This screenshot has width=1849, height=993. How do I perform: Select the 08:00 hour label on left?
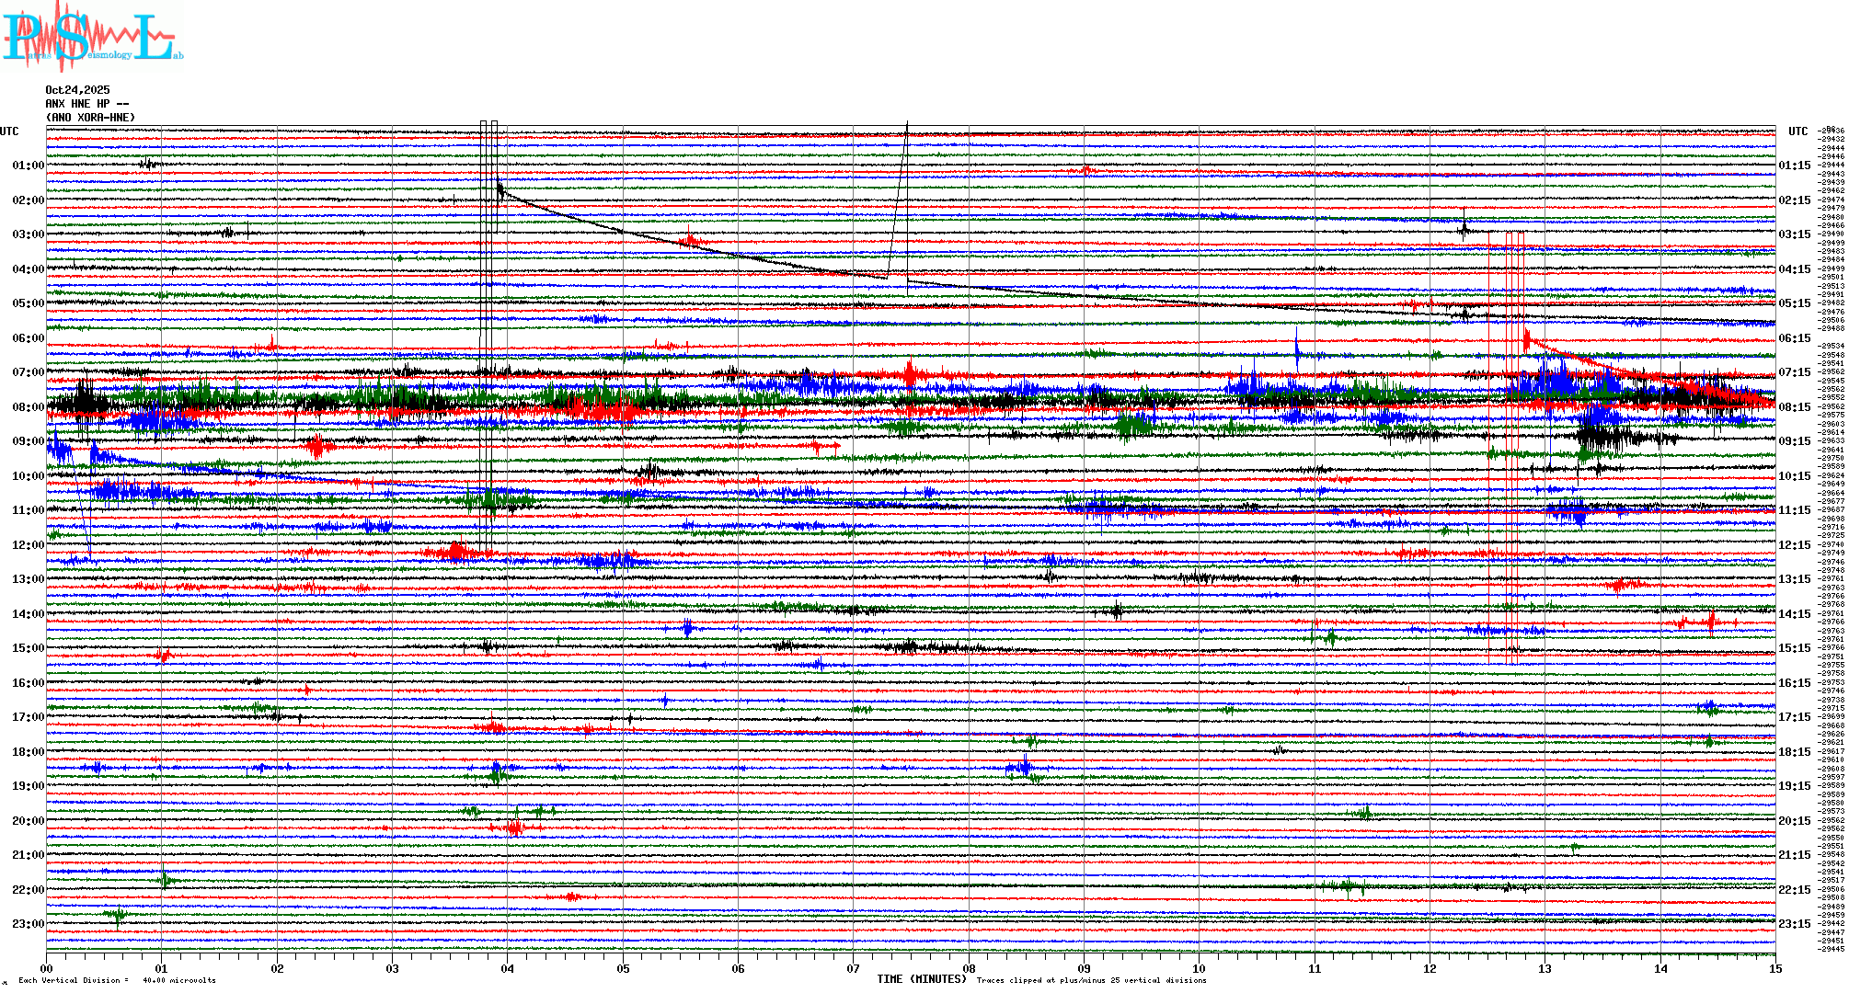click(28, 407)
